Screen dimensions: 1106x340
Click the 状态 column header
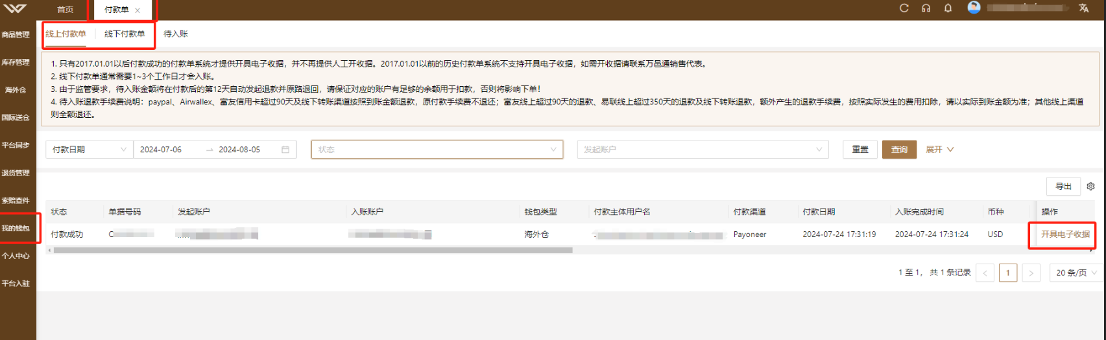pyautogui.click(x=59, y=212)
